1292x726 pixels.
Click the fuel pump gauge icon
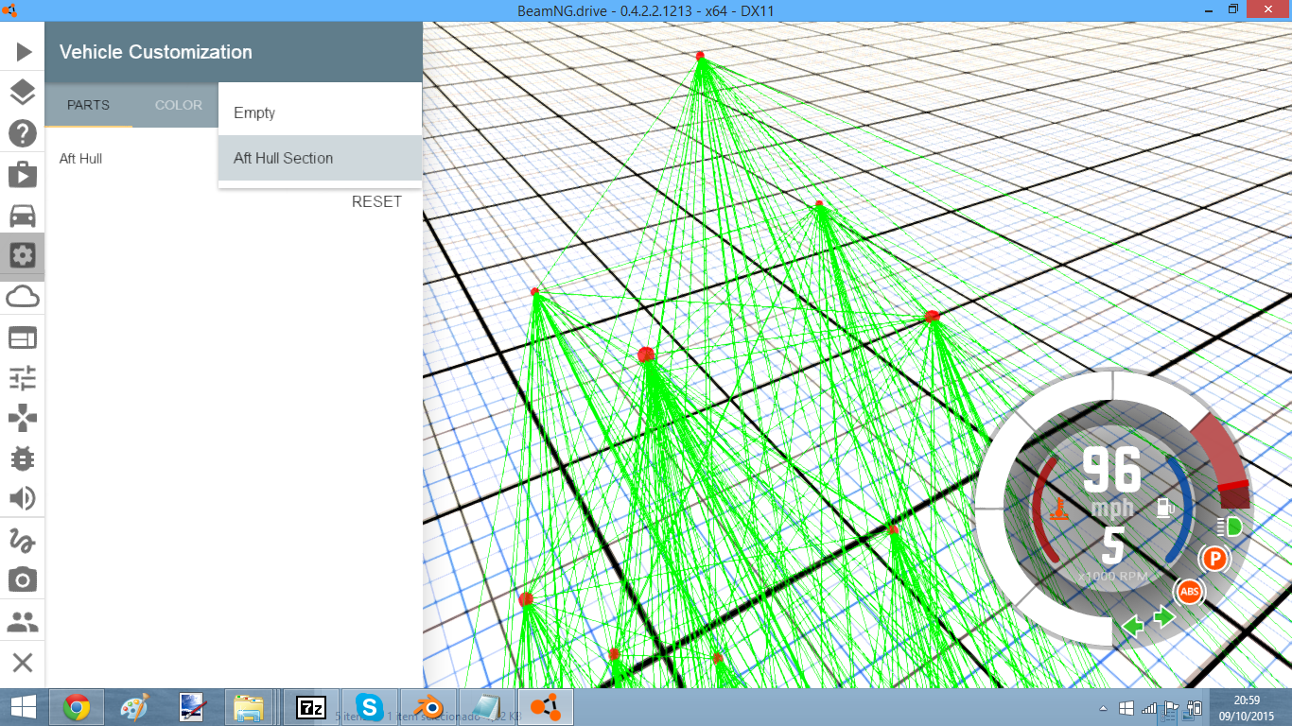[x=1165, y=508]
